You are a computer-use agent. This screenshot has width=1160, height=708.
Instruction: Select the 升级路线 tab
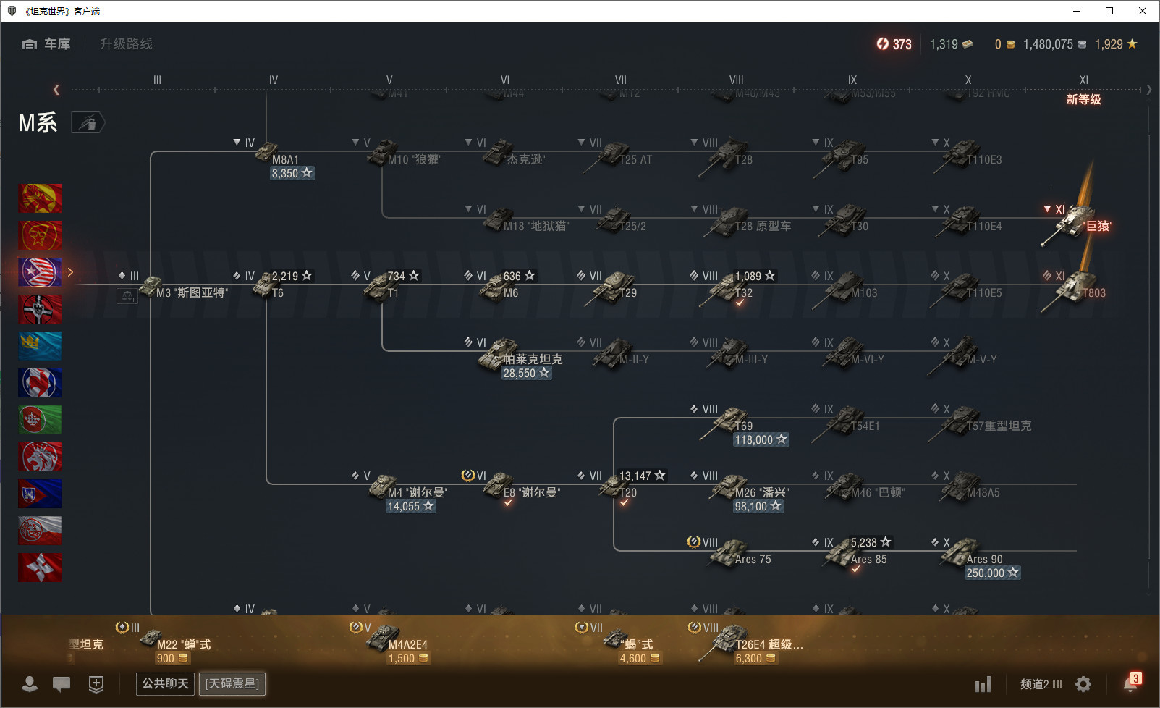(126, 44)
